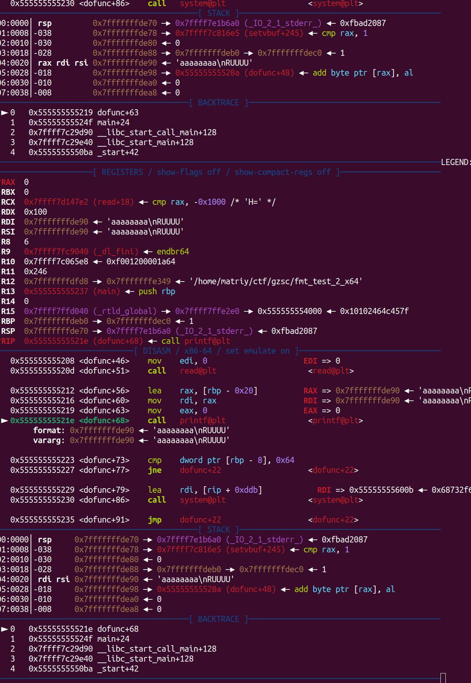Screen dimensions: 471x683
Task: Click the terminal cursor block at the bottom right
Action: pos(443,678)
